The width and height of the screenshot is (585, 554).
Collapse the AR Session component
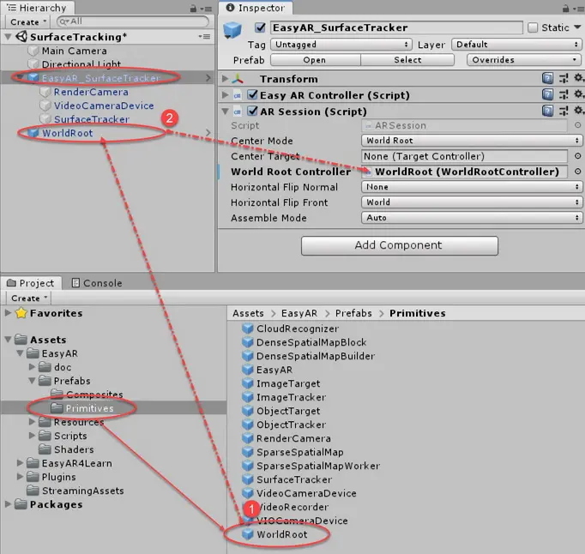(x=225, y=111)
